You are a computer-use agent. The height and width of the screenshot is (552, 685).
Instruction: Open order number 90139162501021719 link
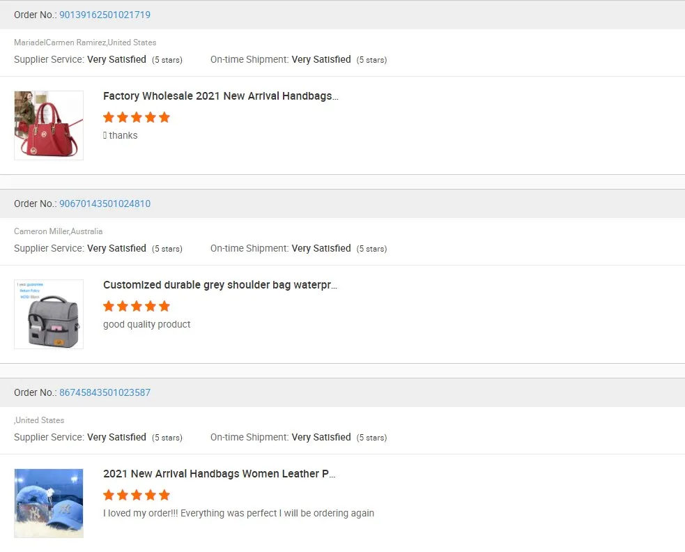[105, 15]
